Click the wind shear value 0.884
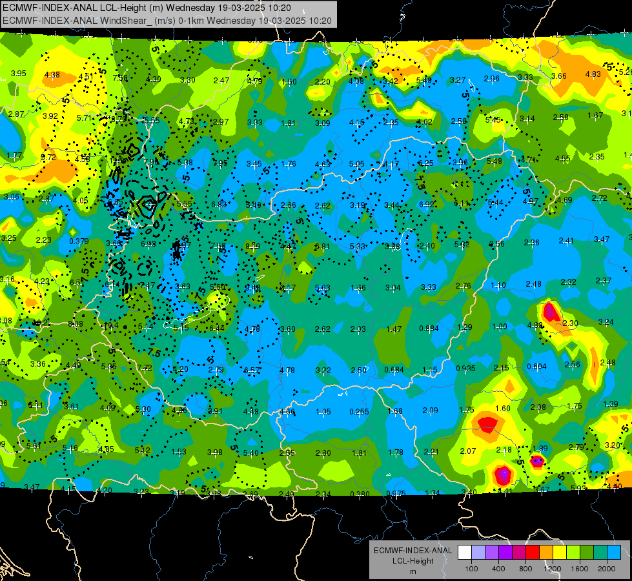Image resolution: width=632 pixels, height=581 pixels. [x=429, y=328]
